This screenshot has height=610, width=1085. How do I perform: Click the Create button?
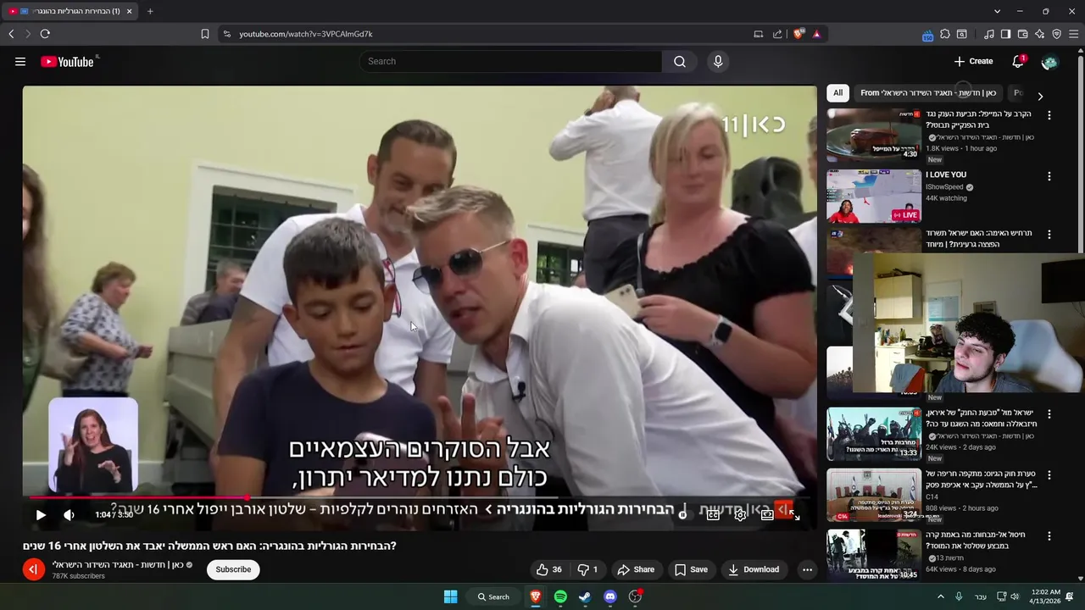[973, 61]
